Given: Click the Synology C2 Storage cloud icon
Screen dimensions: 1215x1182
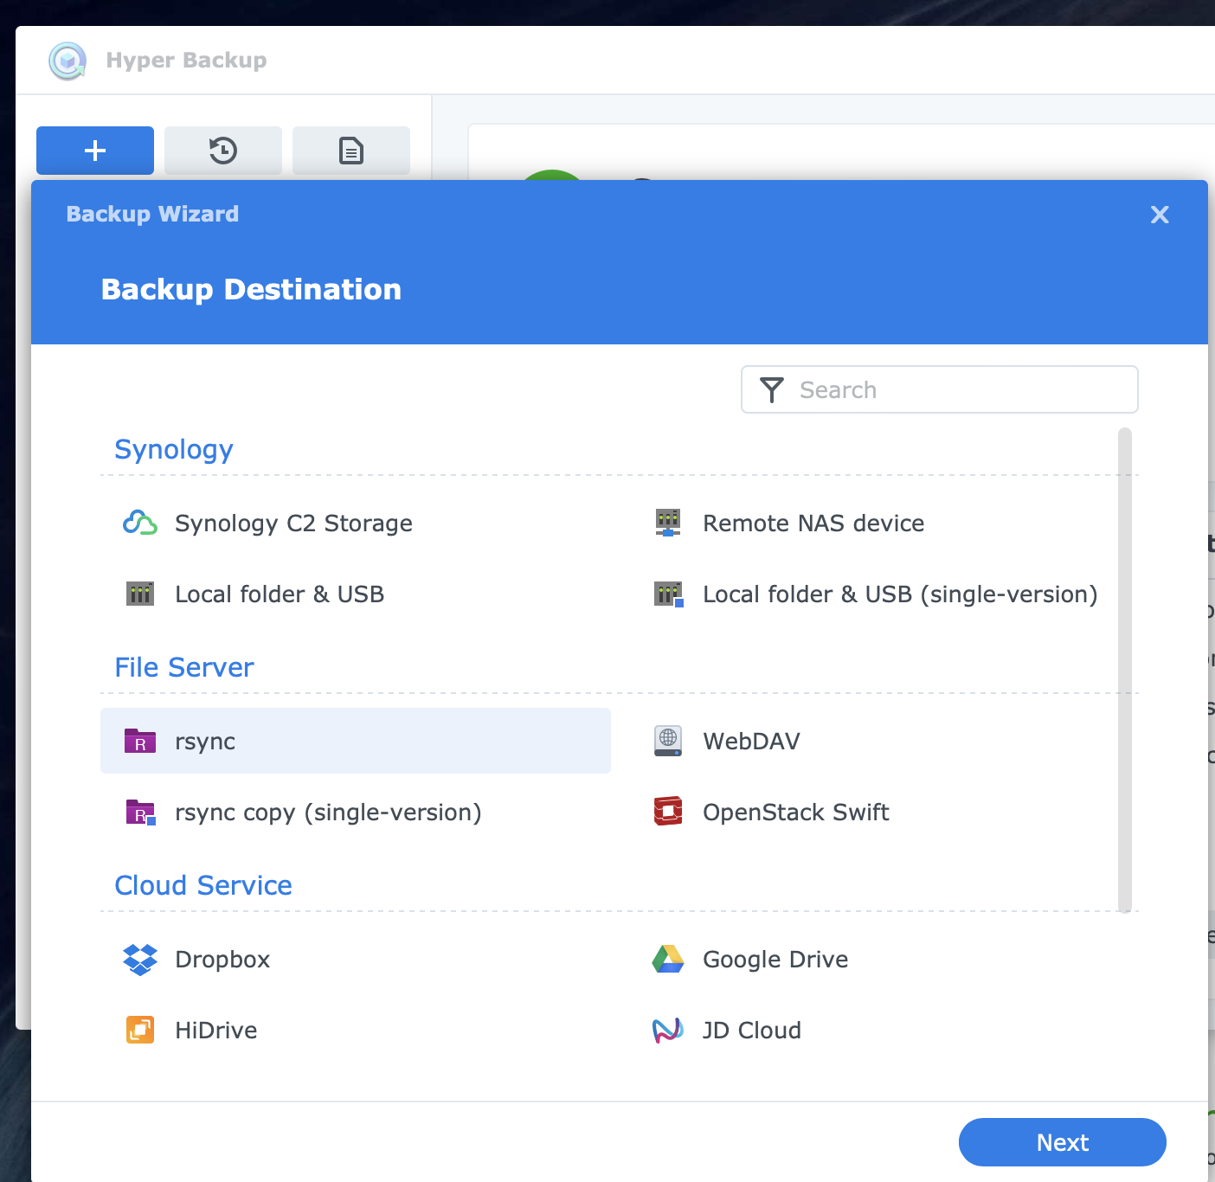Looking at the screenshot, I should pyautogui.click(x=139, y=523).
